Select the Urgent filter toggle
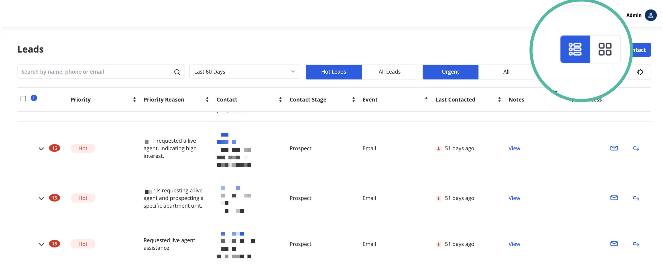This screenshot has width=663, height=266. (450, 72)
